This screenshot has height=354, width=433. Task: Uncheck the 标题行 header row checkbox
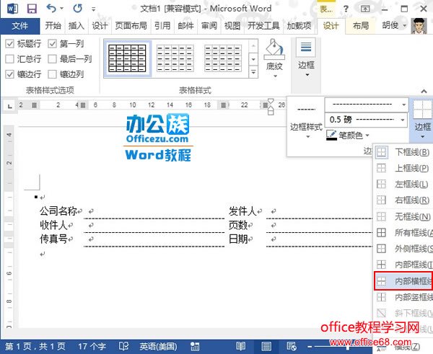tap(9, 43)
